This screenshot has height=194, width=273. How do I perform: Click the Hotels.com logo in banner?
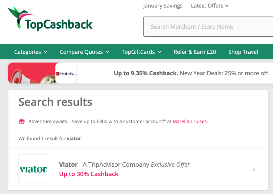coord(66,73)
